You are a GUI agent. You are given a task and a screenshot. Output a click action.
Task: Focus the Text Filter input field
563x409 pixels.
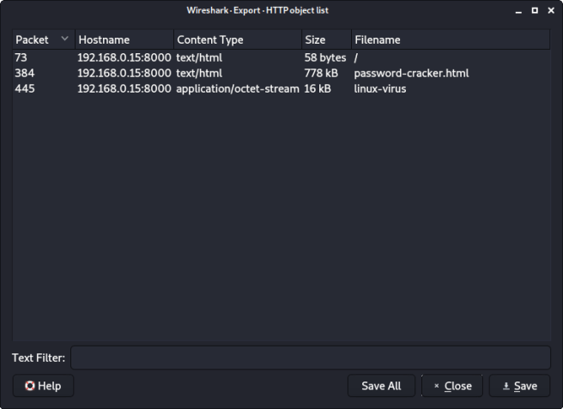310,358
